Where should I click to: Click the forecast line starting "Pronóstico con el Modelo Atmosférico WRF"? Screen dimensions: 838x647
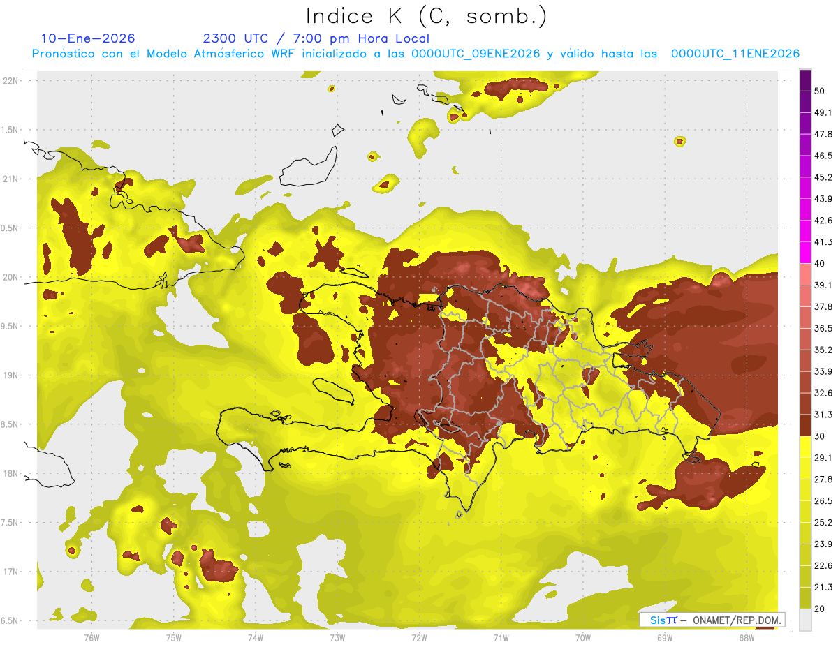point(416,54)
